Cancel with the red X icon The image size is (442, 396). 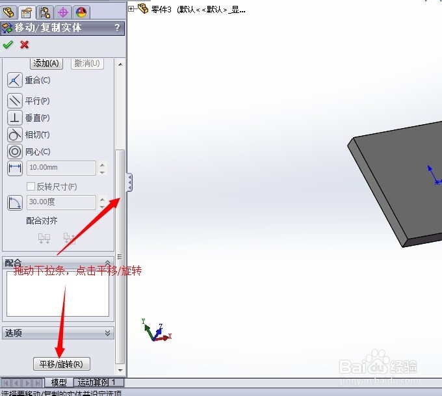pos(24,45)
